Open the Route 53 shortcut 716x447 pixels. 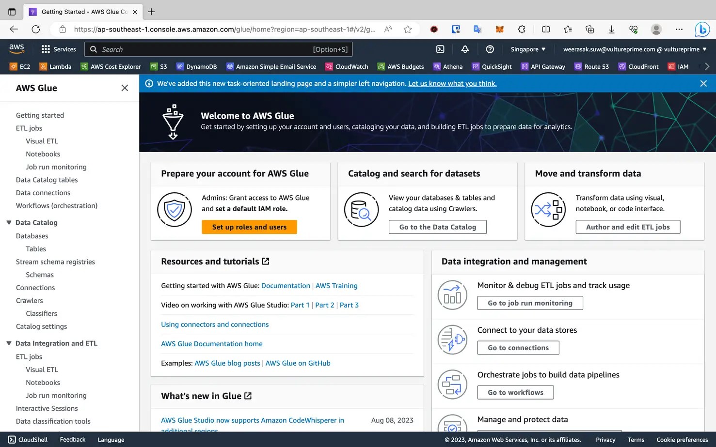(591, 67)
